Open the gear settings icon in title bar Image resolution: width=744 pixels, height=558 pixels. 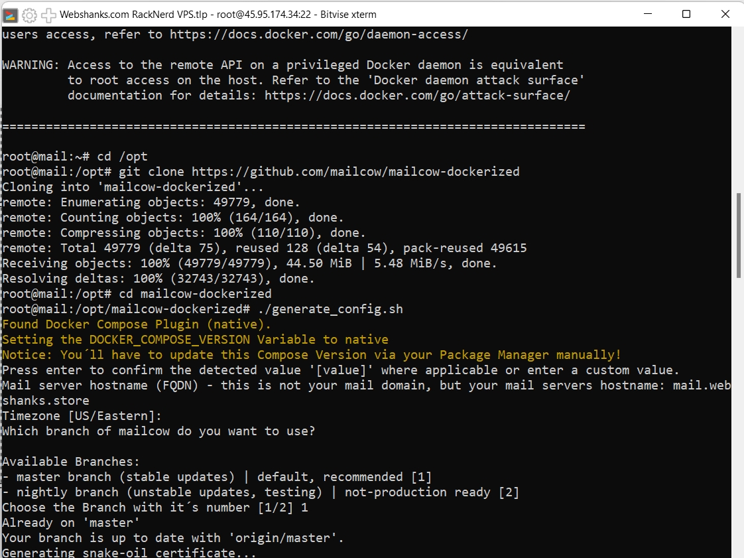29,14
